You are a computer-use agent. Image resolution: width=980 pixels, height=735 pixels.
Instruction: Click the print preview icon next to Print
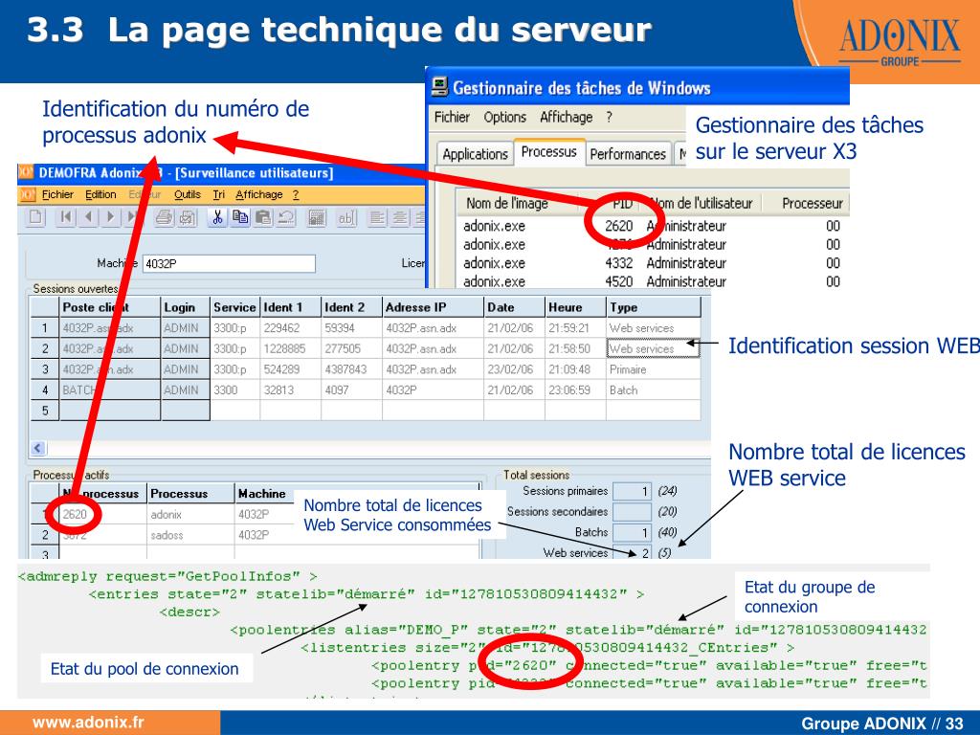click(x=187, y=217)
